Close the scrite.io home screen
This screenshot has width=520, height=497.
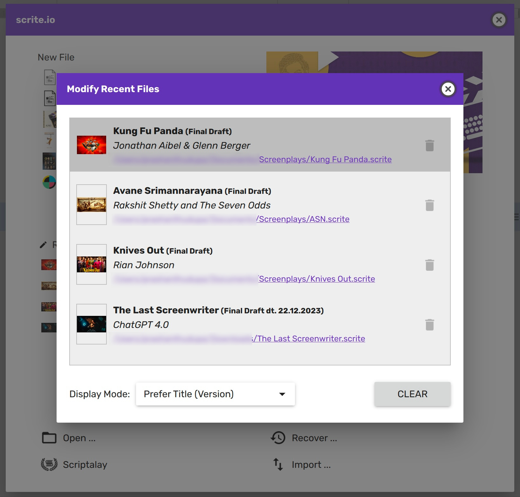[499, 20]
